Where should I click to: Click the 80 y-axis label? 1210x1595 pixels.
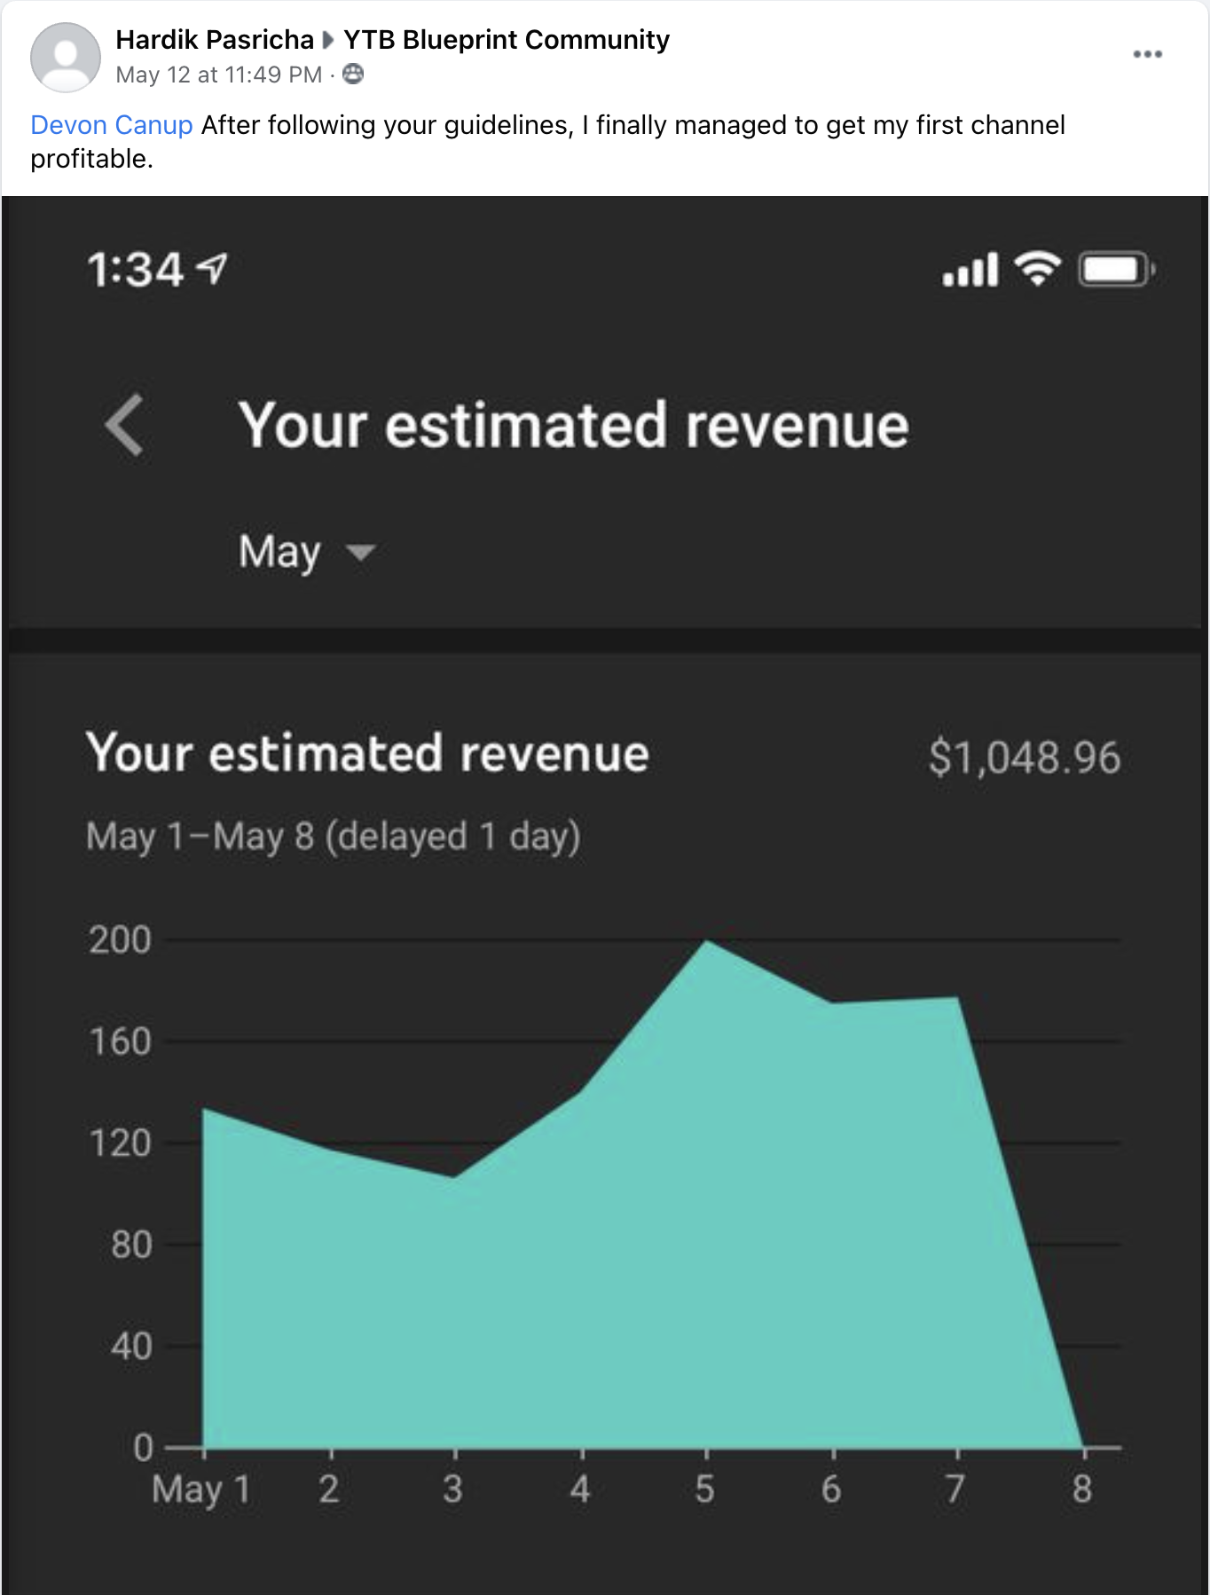tap(131, 1245)
